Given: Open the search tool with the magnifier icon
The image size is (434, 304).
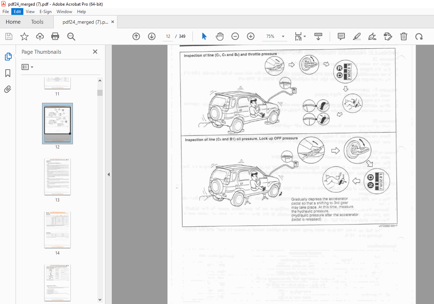Looking at the screenshot, I should click(x=71, y=36).
